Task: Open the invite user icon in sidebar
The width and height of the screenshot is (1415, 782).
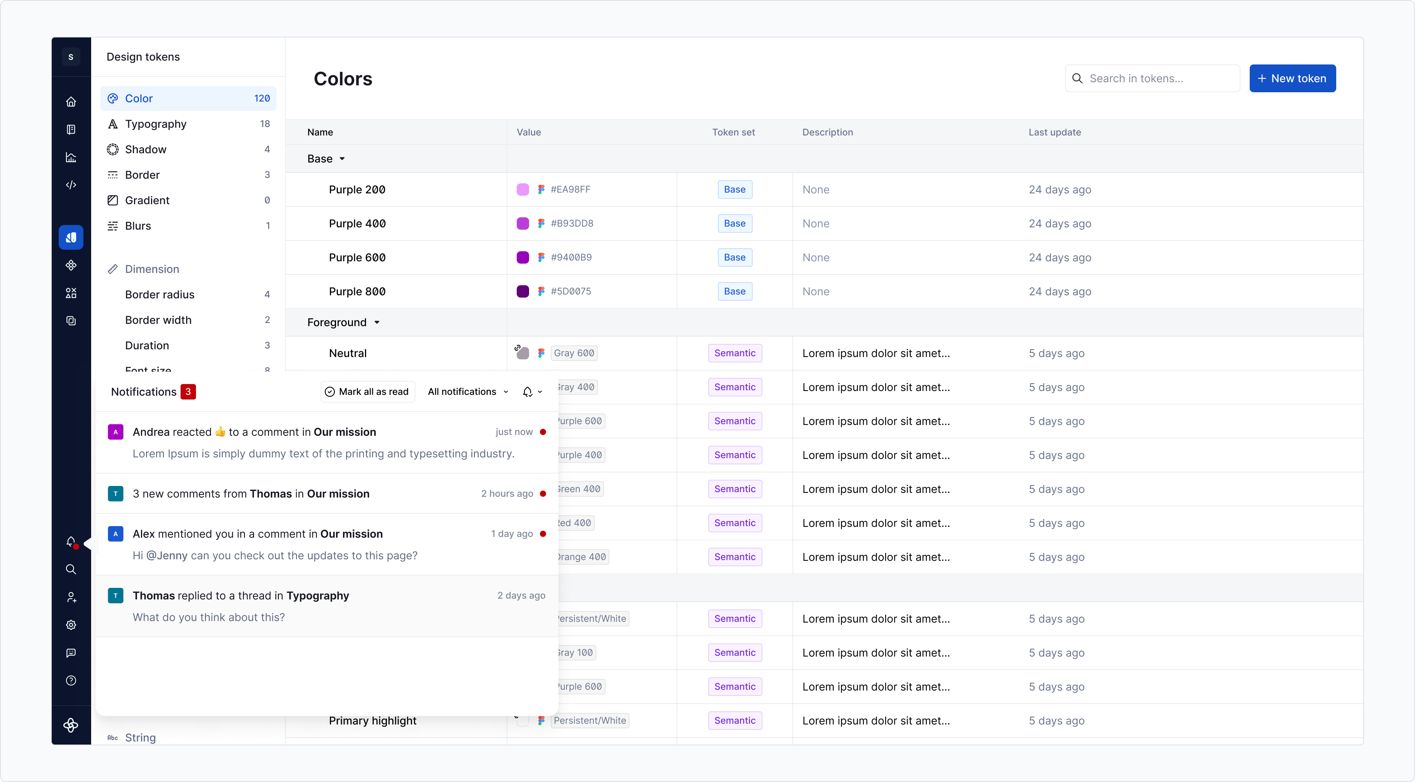Action: (71, 598)
